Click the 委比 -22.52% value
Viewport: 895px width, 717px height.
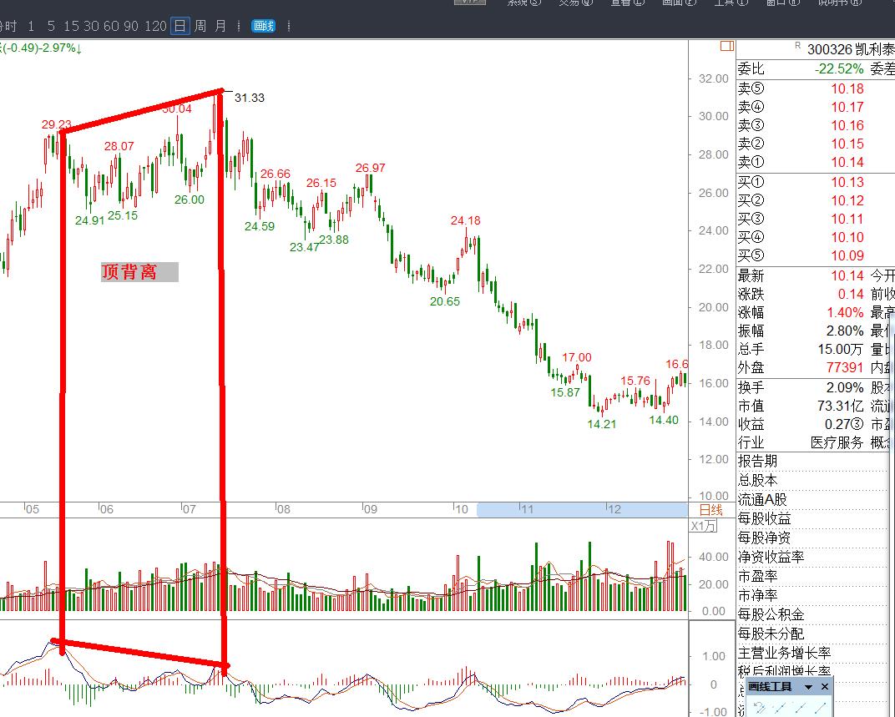[839, 69]
